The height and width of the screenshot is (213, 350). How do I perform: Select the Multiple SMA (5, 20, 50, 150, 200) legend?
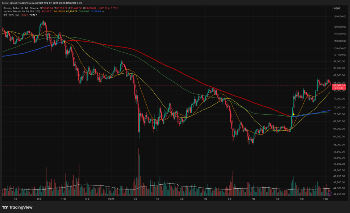coord(22,11)
